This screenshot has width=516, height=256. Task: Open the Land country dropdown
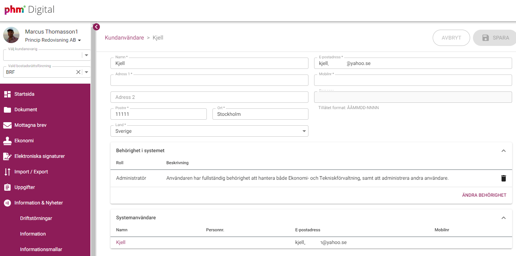(304, 131)
